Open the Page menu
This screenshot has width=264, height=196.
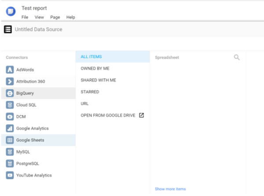tap(55, 17)
